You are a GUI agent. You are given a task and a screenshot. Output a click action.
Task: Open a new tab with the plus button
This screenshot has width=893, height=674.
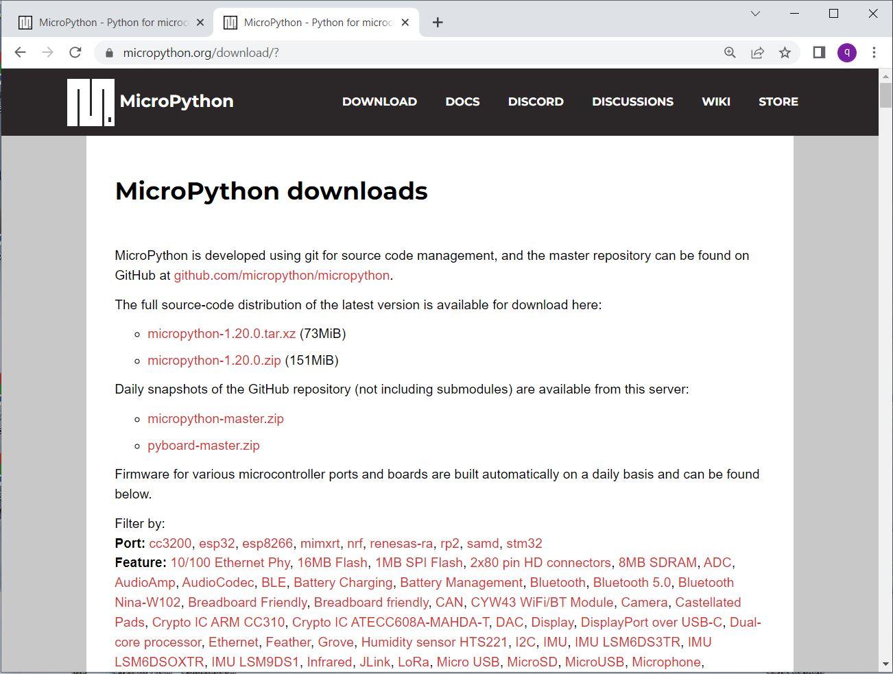coord(438,23)
